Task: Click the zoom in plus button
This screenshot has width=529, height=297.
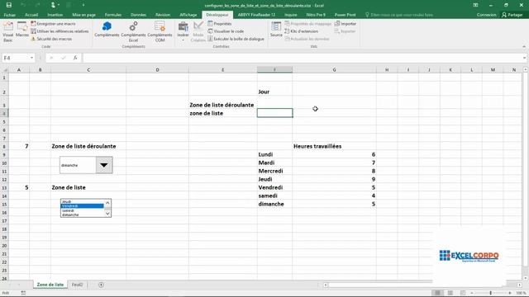Action: [x=510, y=293]
